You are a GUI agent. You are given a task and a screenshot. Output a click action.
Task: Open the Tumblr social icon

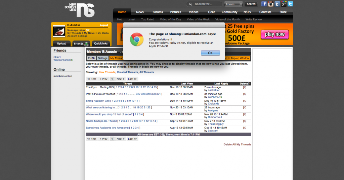[277, 4]
